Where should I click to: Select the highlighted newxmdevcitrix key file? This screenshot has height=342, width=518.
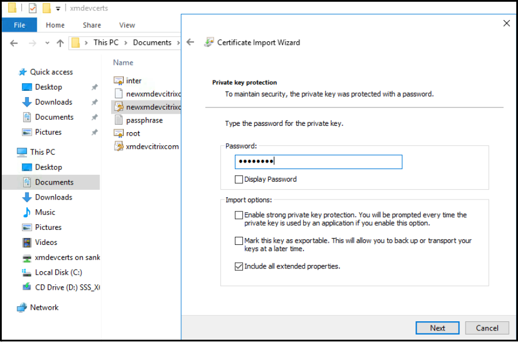(x=147, y=107)
